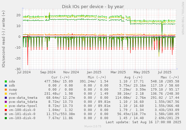186x130 pixels.
Task: Click the Min (-/+) column header
Action: click(x=97, y=77)
